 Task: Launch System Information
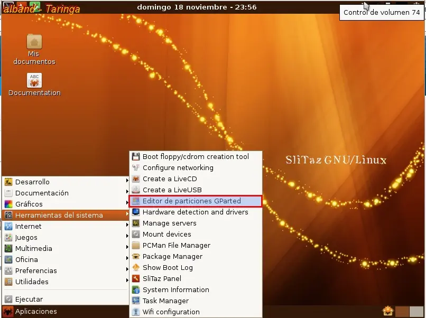[196, 290]
